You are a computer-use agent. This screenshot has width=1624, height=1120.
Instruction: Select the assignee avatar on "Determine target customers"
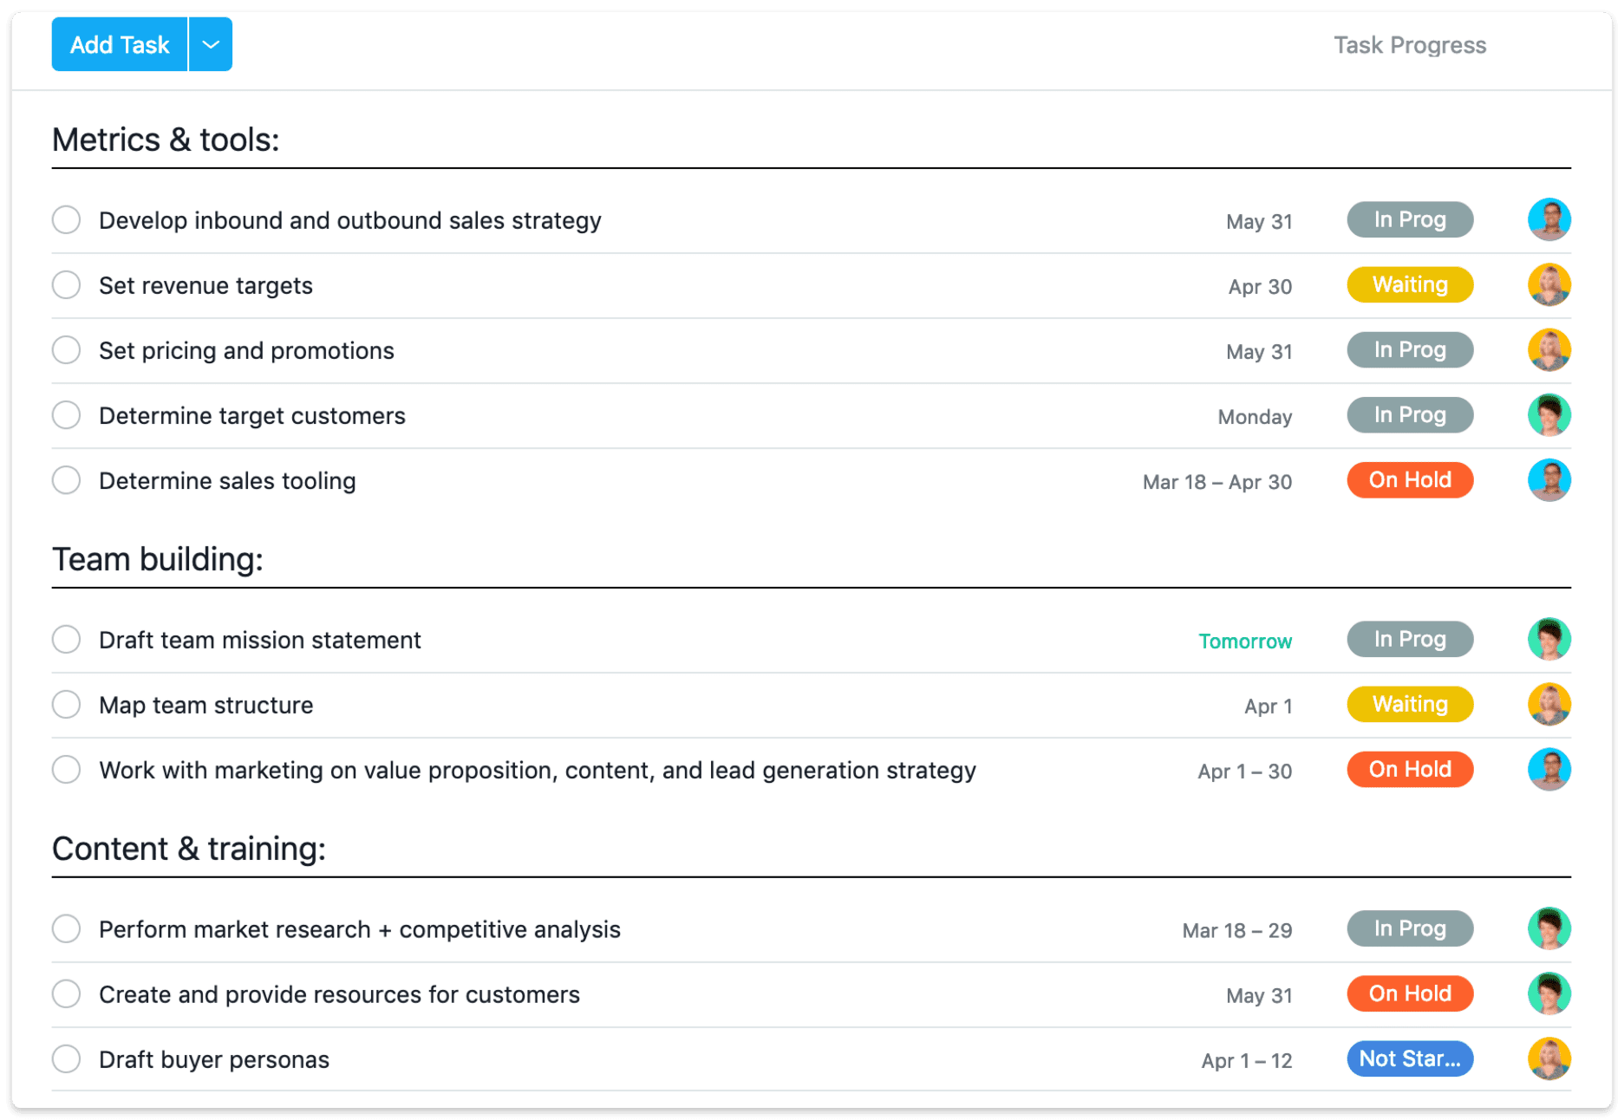click(1549, 414)
